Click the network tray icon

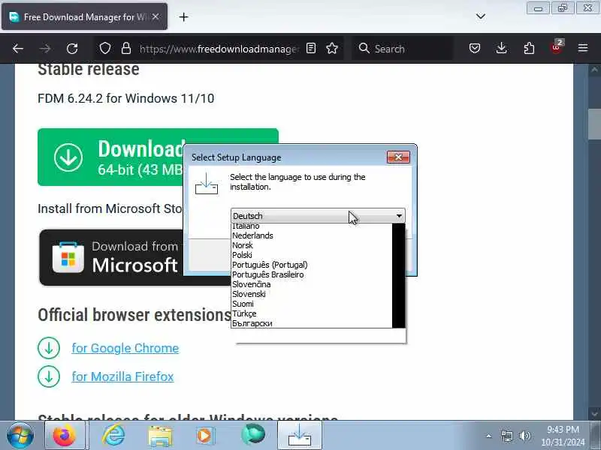(506, 436)
